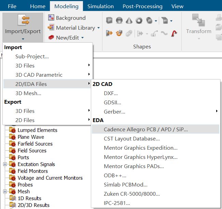The width and height of the screenshot is (222, 209).
Task: Expand the Import 3D Files submenu
Action: (x=89, y=65)
